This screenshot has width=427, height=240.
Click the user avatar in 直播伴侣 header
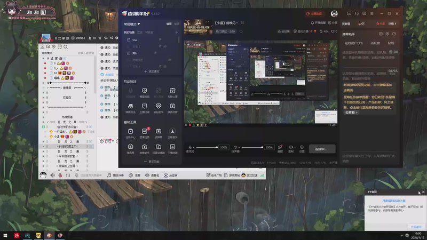coord(334,13)
